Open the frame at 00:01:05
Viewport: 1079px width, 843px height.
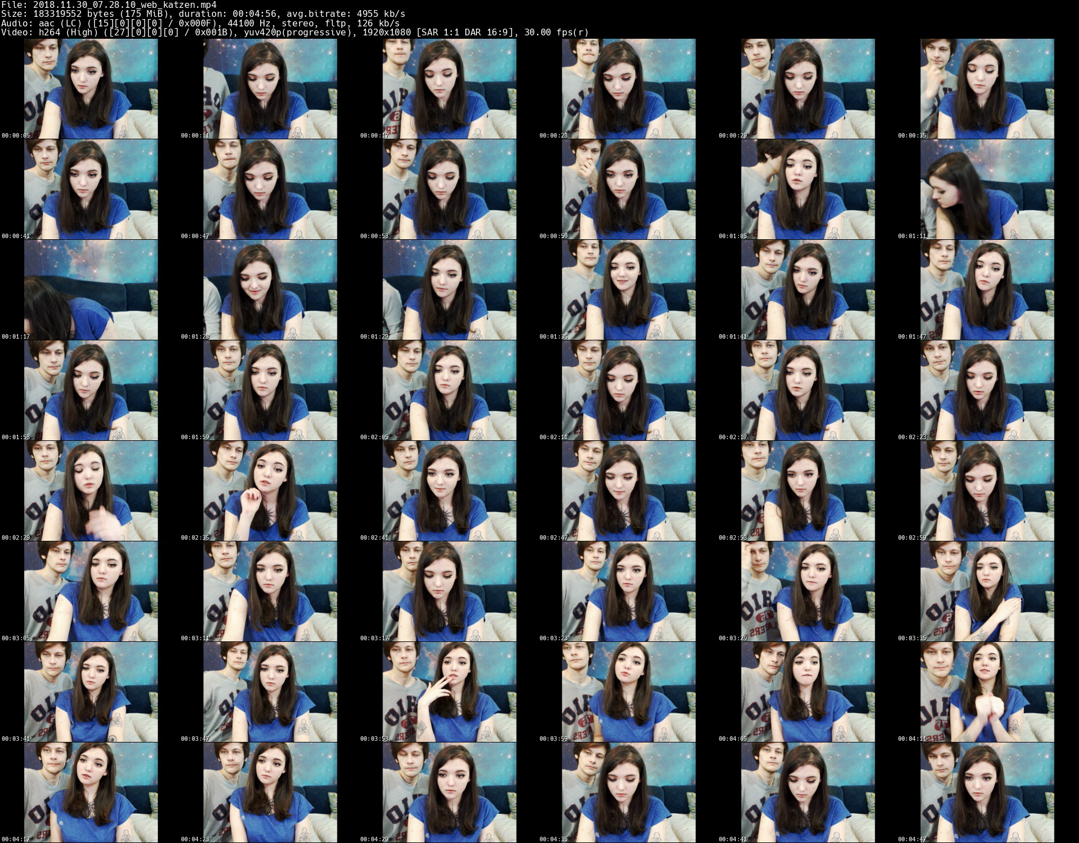(x=808, y=189)
